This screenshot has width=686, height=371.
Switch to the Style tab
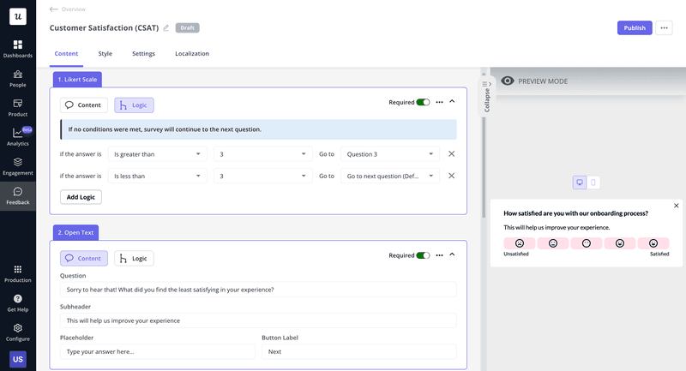tap(105, 54)
